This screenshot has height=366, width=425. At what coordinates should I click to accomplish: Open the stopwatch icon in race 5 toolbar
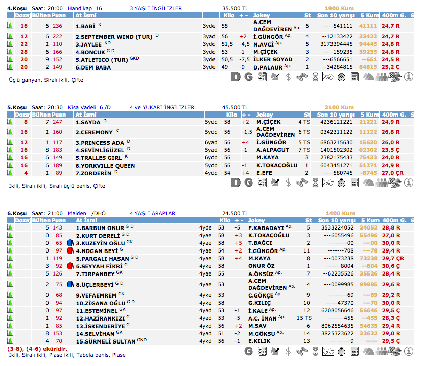pos(342,182)
